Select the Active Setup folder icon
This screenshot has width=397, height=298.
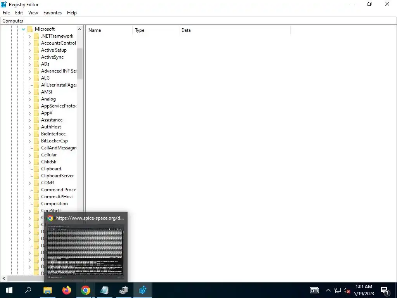(36, 50)
